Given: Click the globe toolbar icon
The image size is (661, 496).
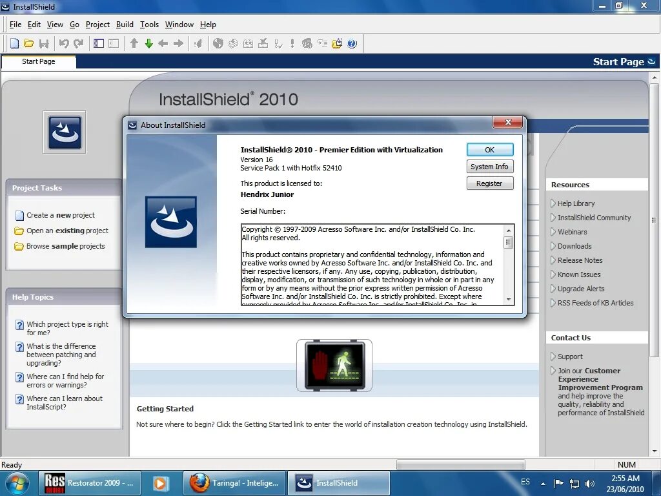Looking at the screenshot, I should [x=218, y=43].
